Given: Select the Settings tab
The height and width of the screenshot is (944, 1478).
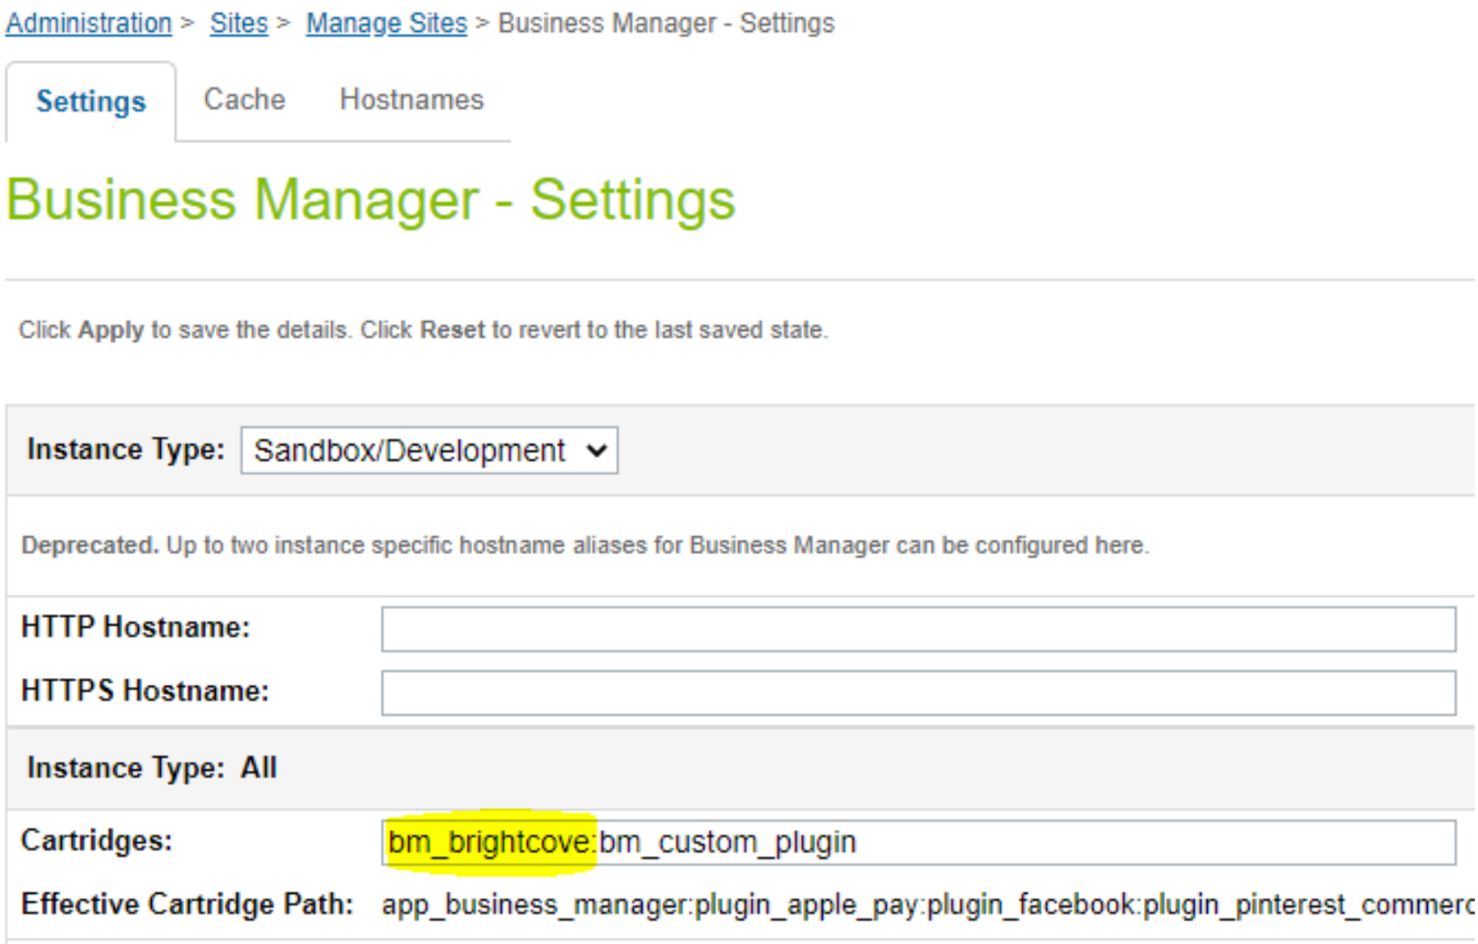Looking at the screenshot, I should click(90, 102).
